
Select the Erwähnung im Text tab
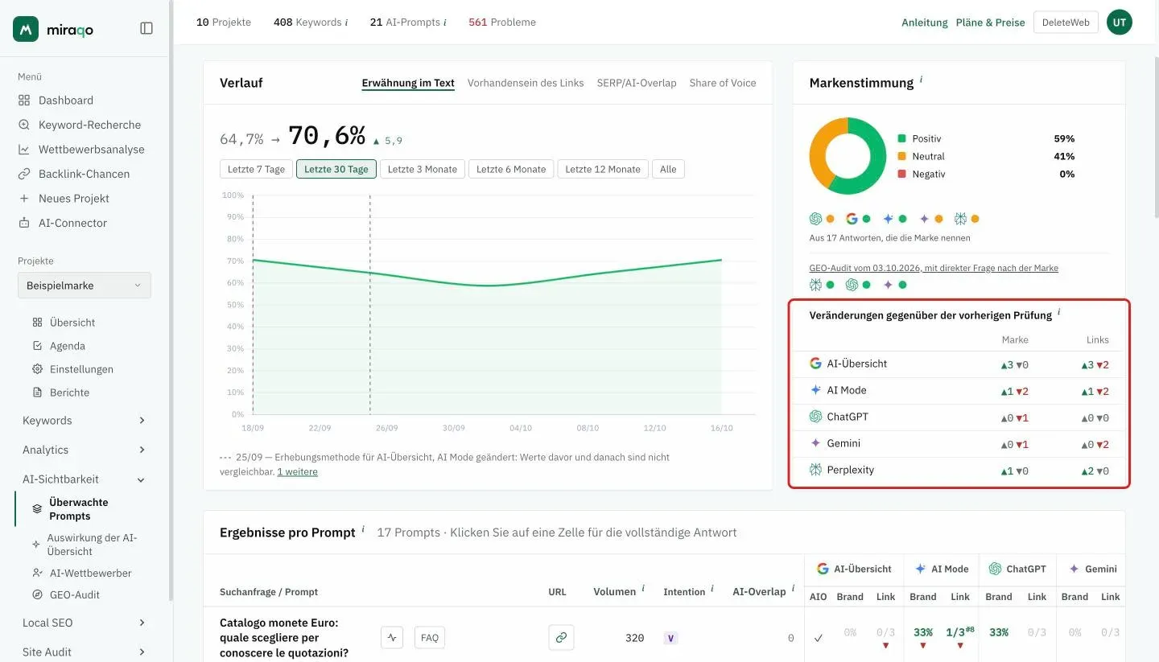pos(408,83)
